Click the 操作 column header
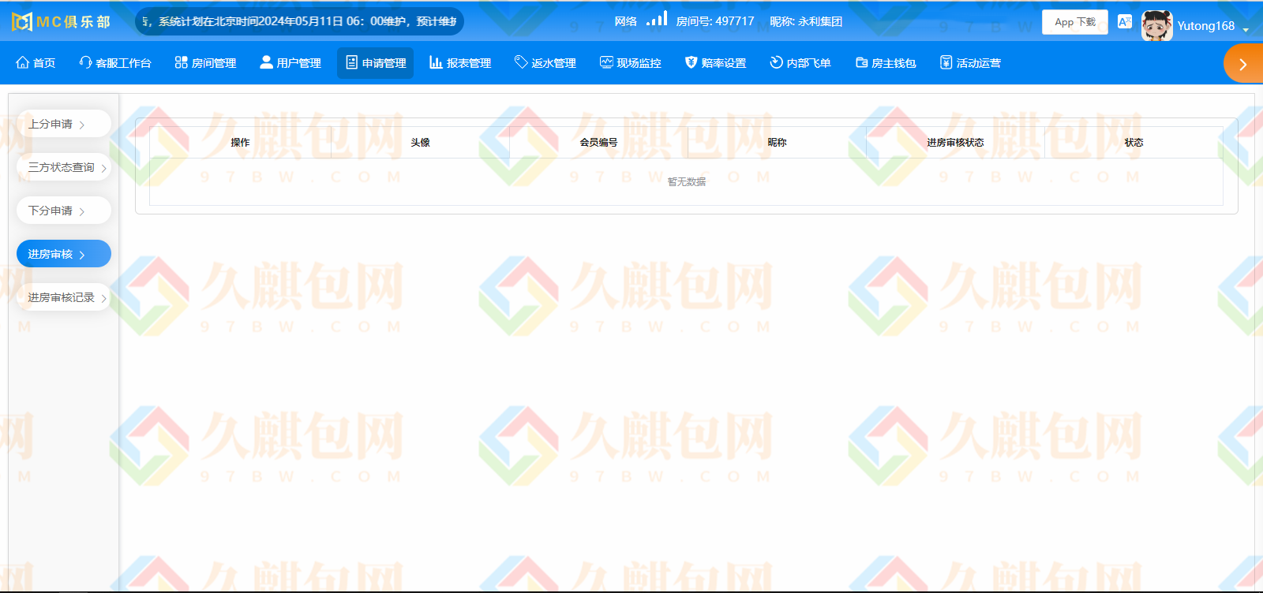The height and width of the screenshot is (593, 1263). tap(240, 143)
